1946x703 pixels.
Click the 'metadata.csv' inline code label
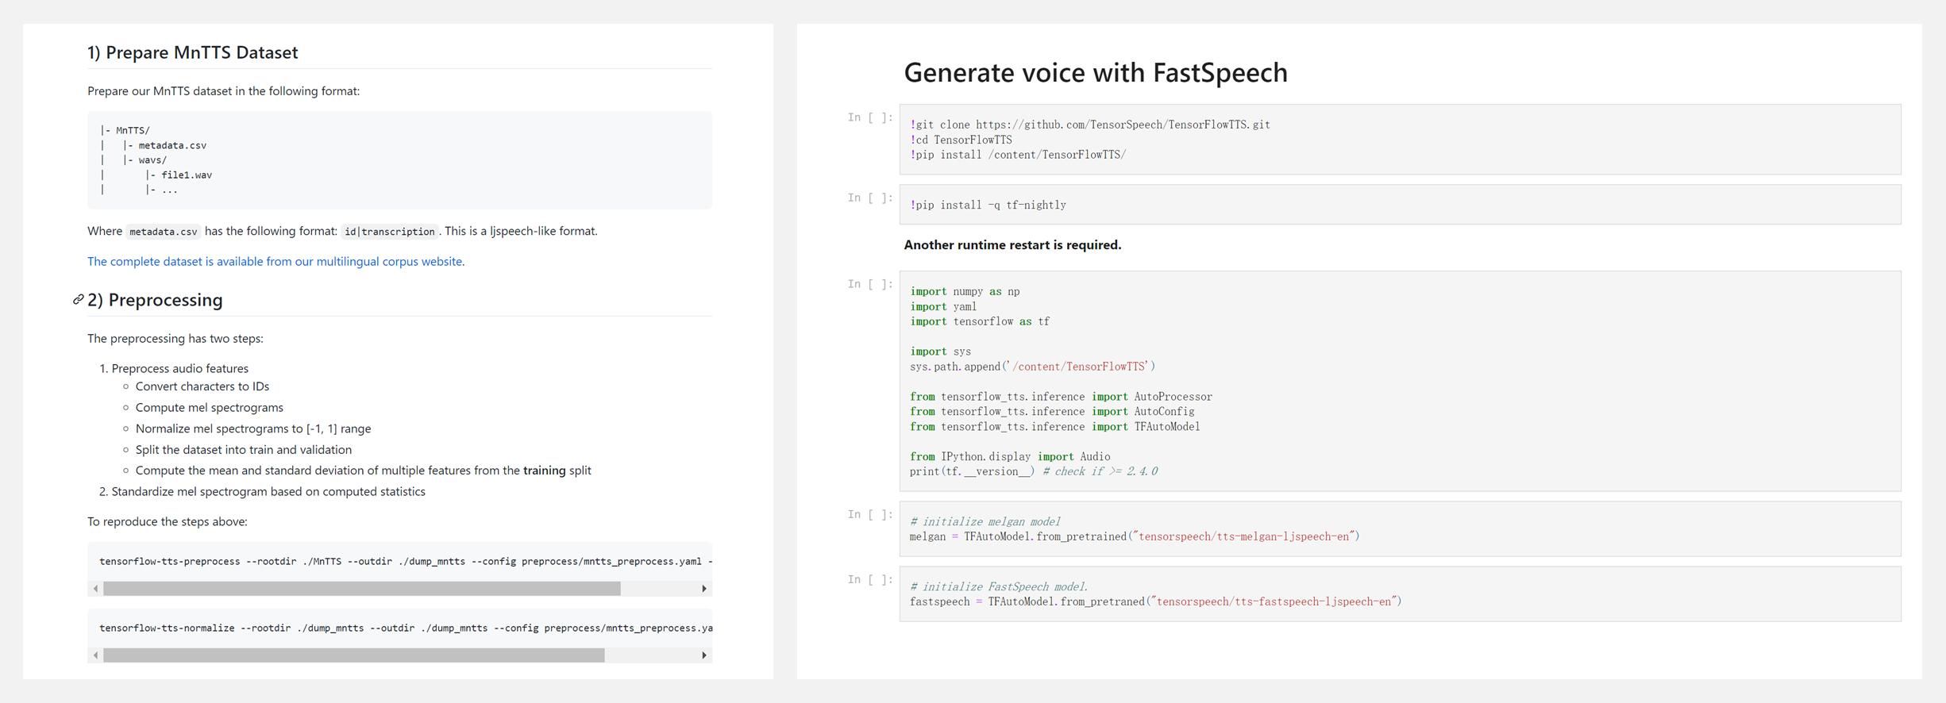163,232
